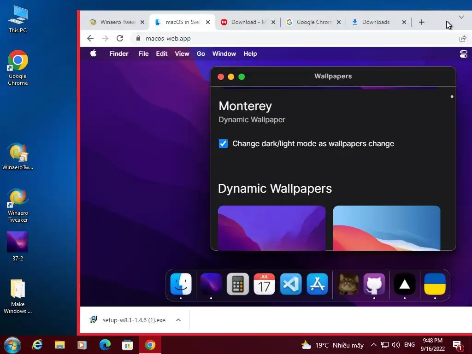This screenshot has width=472, height=354.
Task: Close the macOS in Svelte tab
Action: (208, 22)
